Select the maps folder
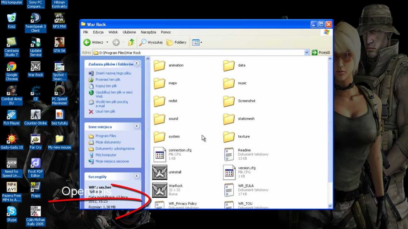Image resolution: width=408 pixels, height=229 pixels. [165, 83]
